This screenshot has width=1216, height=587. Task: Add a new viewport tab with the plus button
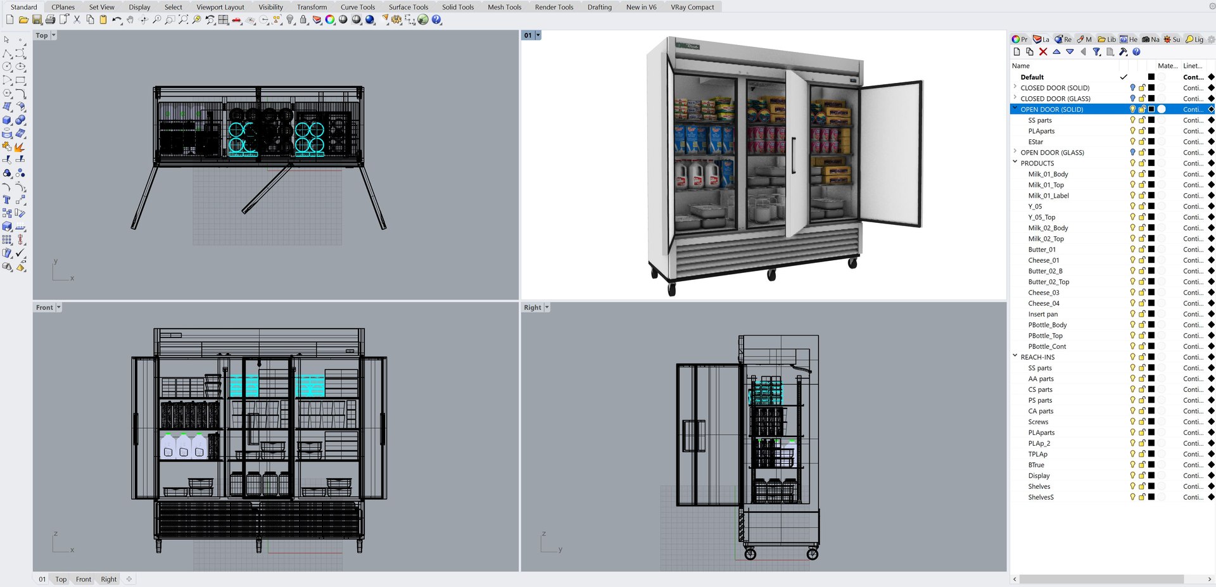129,579
